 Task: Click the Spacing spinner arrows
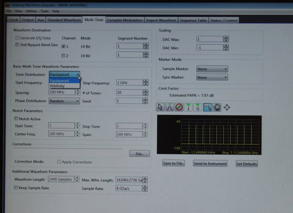(78, 92)
